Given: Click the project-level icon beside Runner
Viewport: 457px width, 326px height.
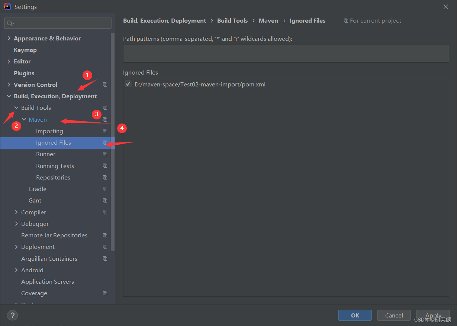Looking at the screenshot, I should pyautogui.click(x=105, y=154).
